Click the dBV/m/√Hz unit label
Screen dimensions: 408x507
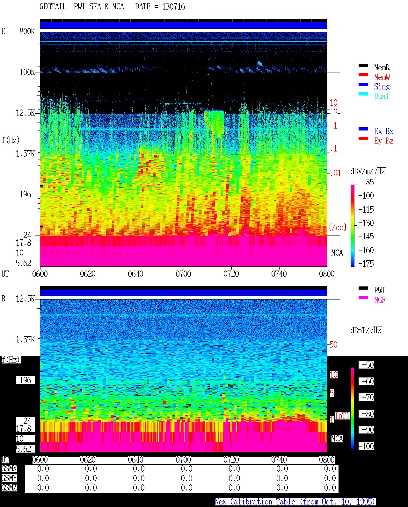click(x=368, y=171)
